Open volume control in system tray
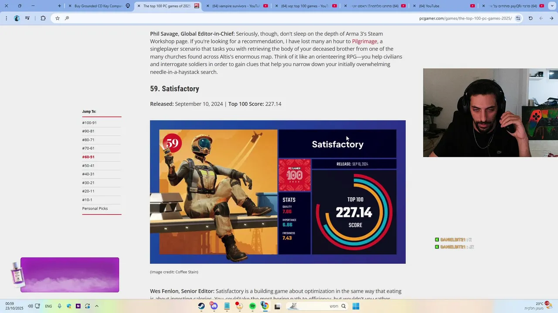558x313 pixels. click(x=30, y=306)
